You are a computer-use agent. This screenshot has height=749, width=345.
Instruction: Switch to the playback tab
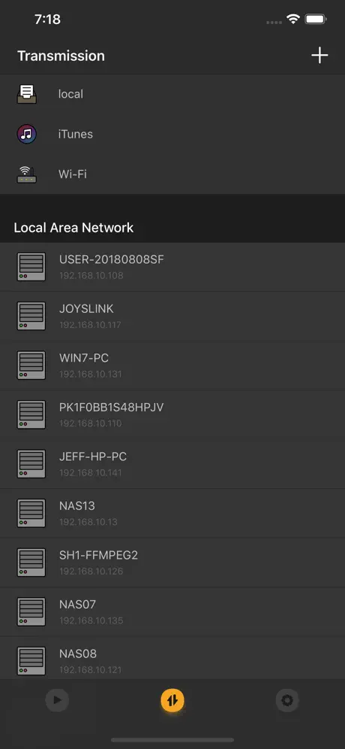point(57,701)
